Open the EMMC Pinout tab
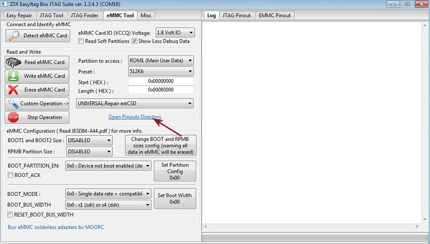The image size is (430, 244). tap(275, 15)
